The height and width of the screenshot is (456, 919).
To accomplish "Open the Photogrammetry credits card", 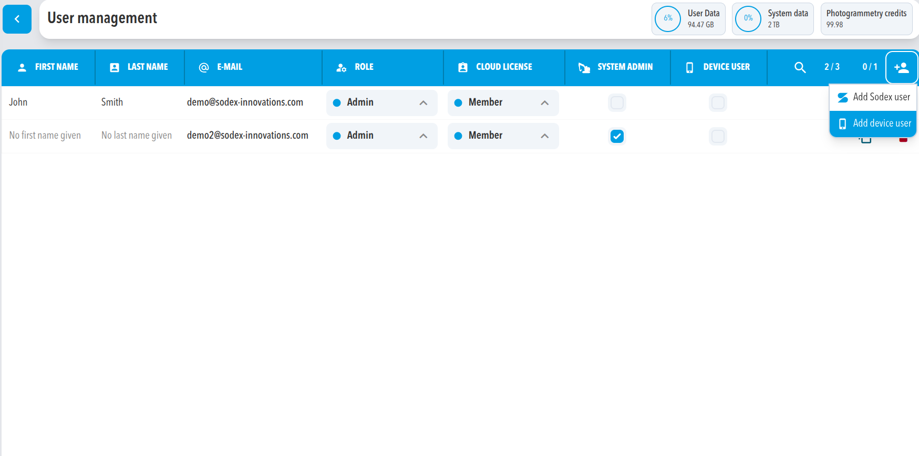I will point(866,19).
